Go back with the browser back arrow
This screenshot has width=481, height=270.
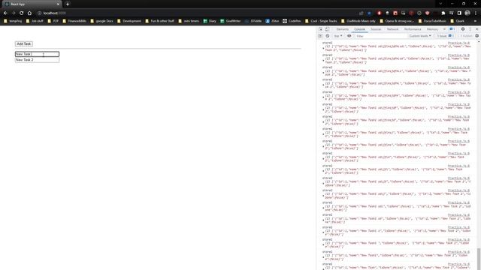coord(5,13)
